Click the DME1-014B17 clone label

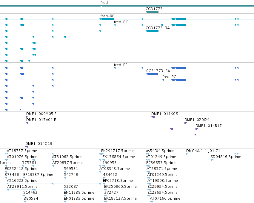click(208, 126)
